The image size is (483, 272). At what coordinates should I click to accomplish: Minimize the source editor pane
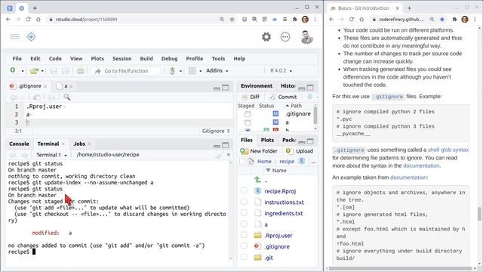pos(217,88)
